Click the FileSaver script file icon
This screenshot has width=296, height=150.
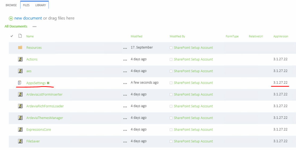20,141
